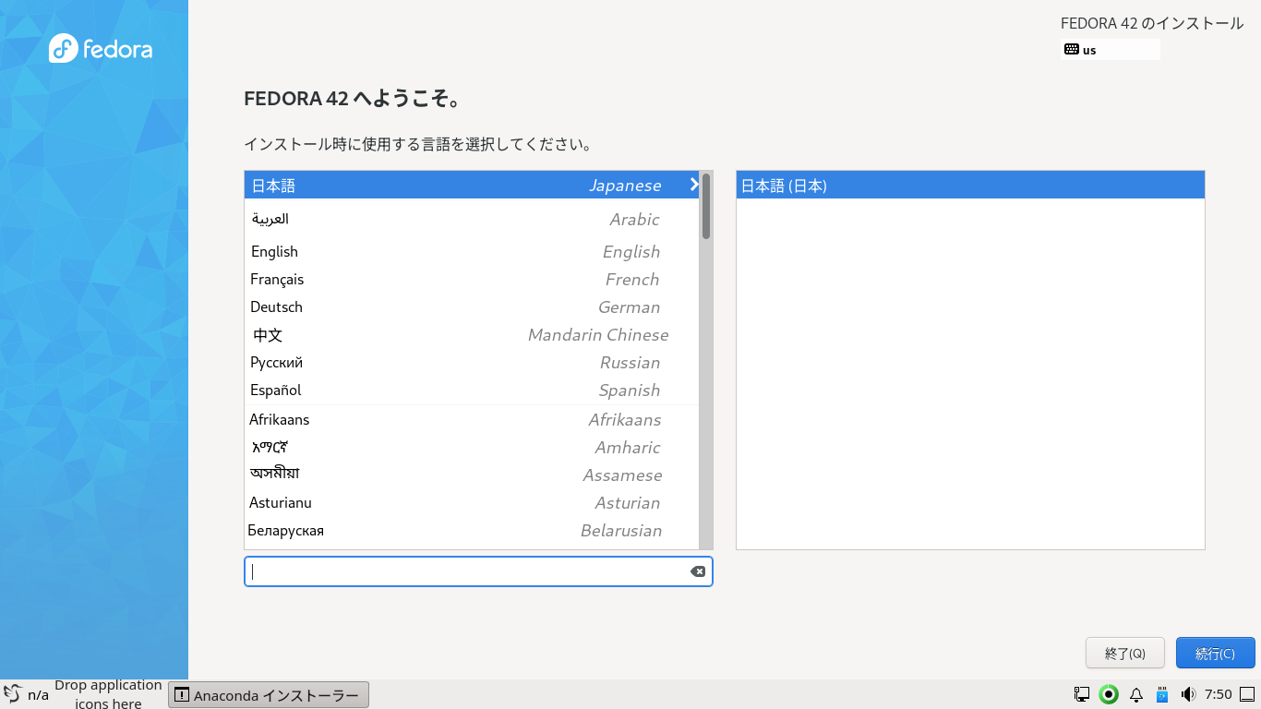Expand the 日本語 Japanese row chevron
The height and width of the screenshot is (709, 1261).
click(694, 185)
